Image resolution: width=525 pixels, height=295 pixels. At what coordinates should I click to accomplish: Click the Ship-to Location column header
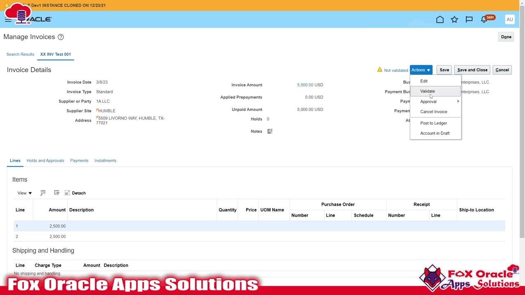click(x=476, y=210)
